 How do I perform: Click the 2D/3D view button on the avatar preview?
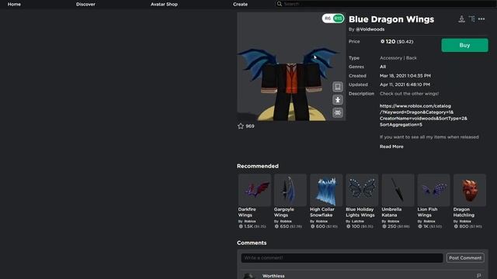pyautogui.click(x=338, y=87)
